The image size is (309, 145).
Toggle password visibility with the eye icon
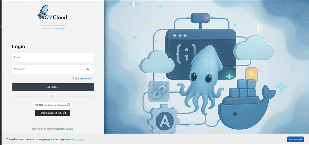point(88,69)
